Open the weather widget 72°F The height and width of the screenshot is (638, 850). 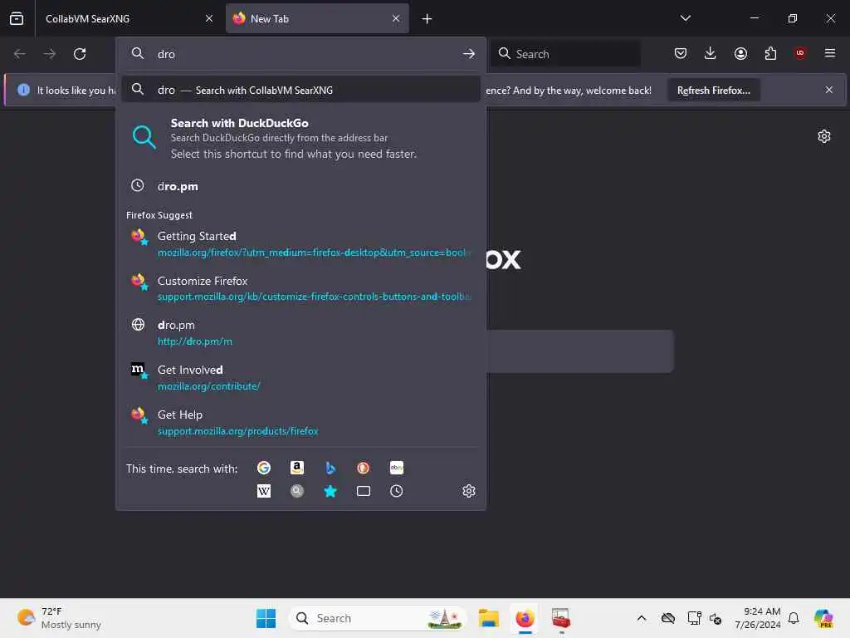[x=59, y=618]
